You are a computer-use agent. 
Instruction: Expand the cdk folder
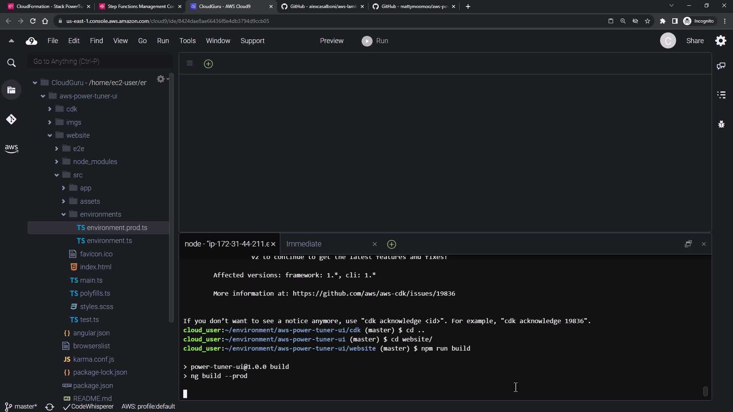coord(50,109)
